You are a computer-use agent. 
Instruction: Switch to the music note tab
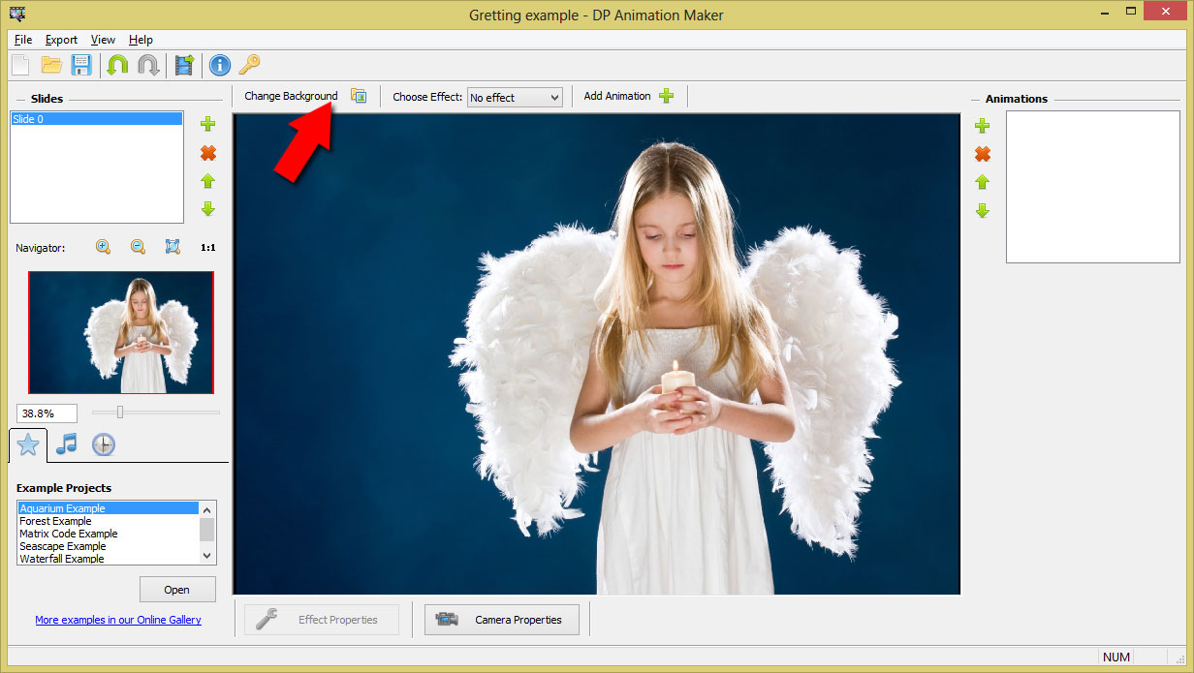pyautogui.click(x=64, y=444)
